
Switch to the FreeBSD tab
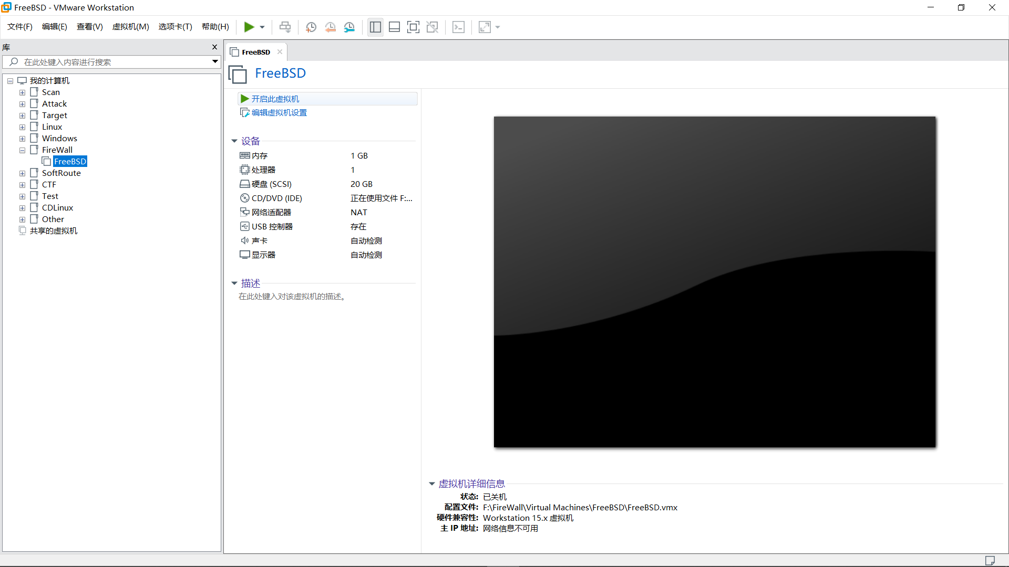pyautogui.click(x=256, y=52)
